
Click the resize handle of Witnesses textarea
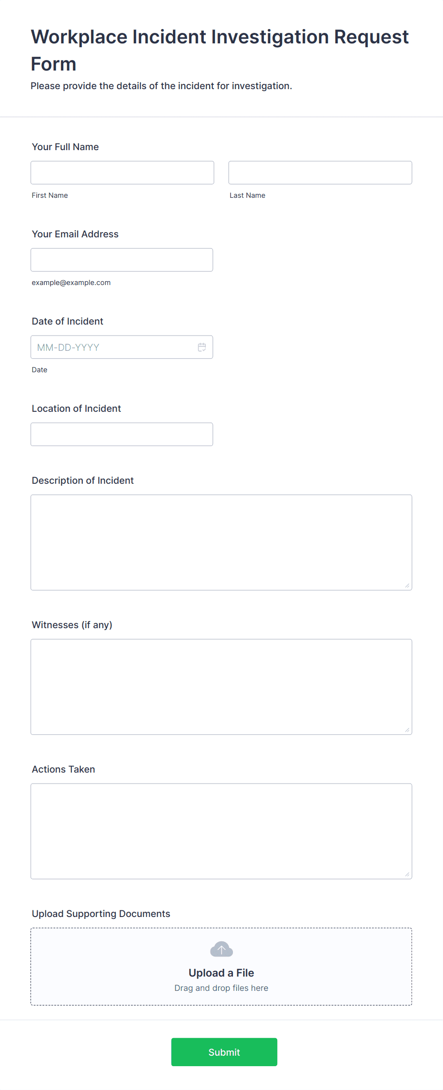tap(408, 730)
